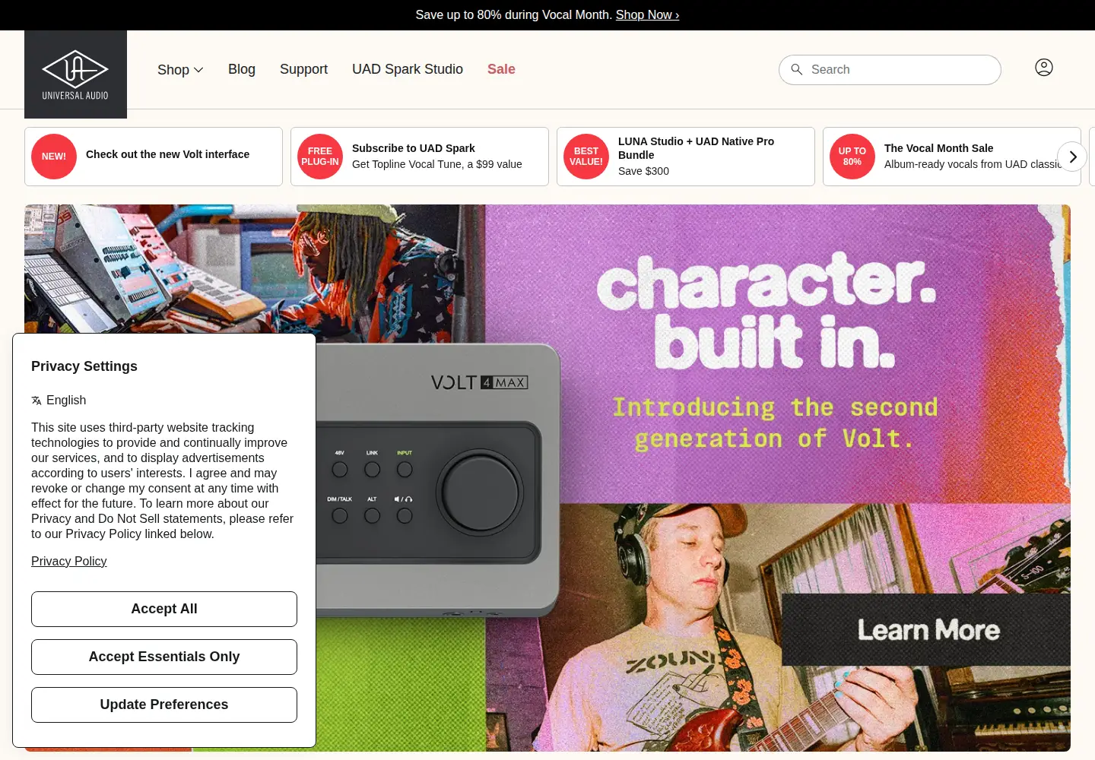
Task: Click the Accept All button
Action: [x=164, y=609]
